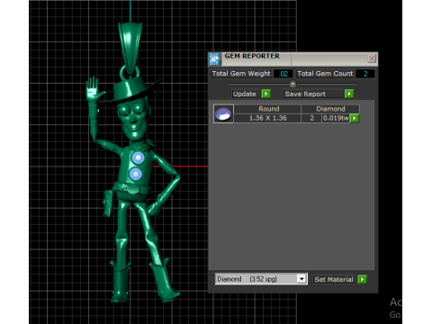
Task: Click the Diamond material cell
Action: [x=330, y=109]
